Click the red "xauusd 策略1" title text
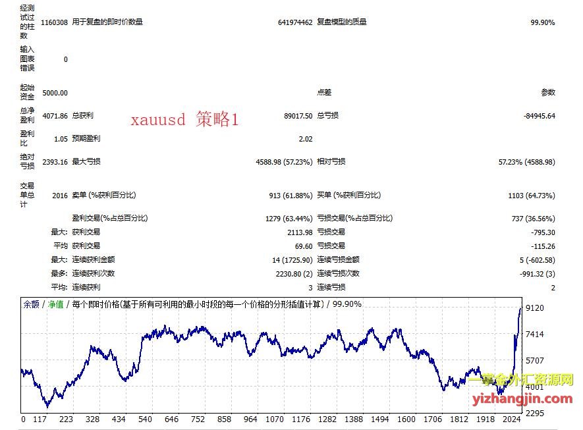The height and width of the screenshot is (430, 583). point(184,120)
